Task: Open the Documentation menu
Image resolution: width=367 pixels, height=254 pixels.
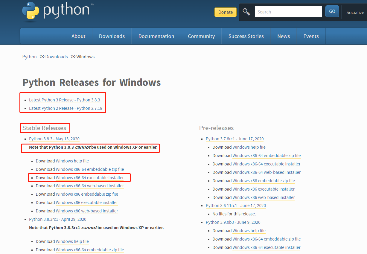Action: pos(156,36)
